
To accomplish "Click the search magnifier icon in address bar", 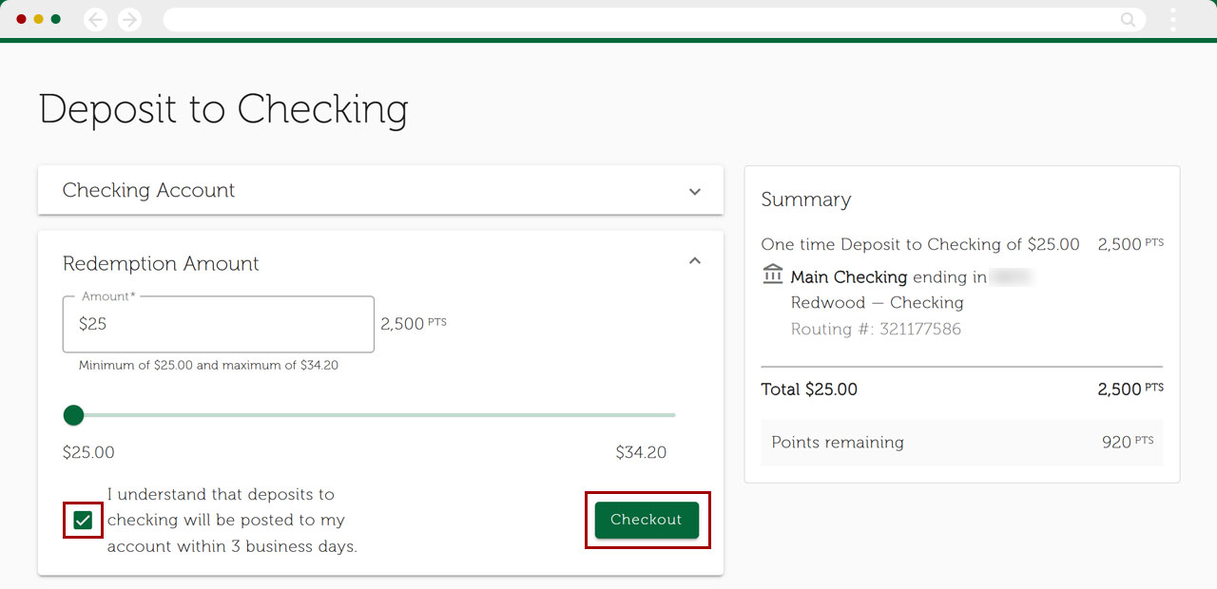I will (1128, 19).
